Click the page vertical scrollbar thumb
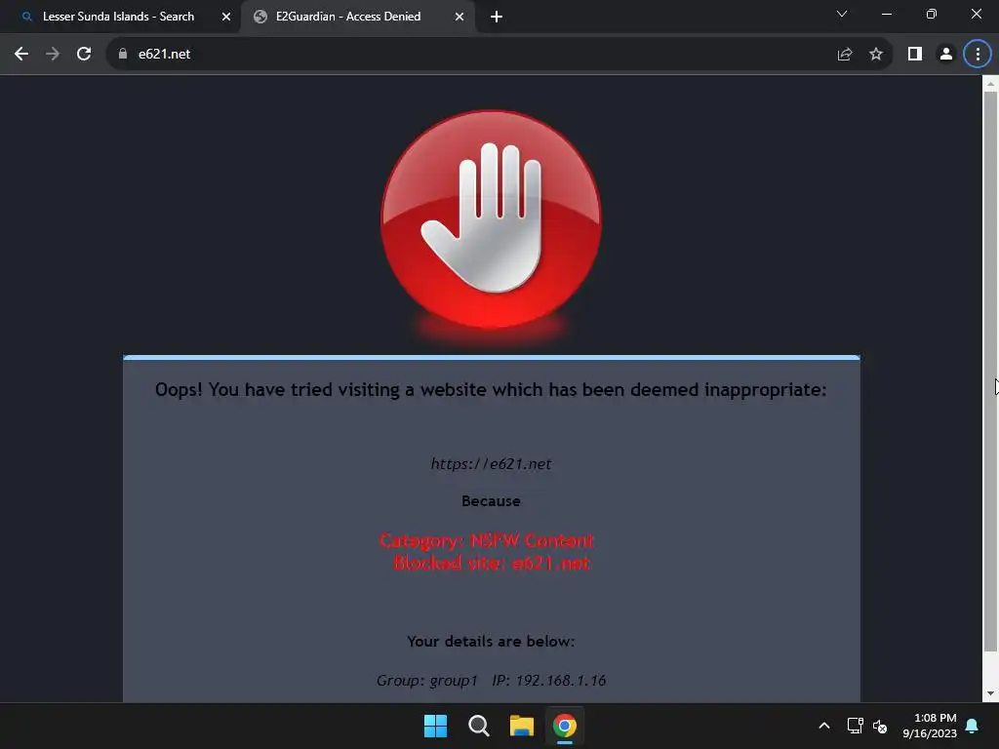Screen dimensions: 999x749 coord(990,372)
